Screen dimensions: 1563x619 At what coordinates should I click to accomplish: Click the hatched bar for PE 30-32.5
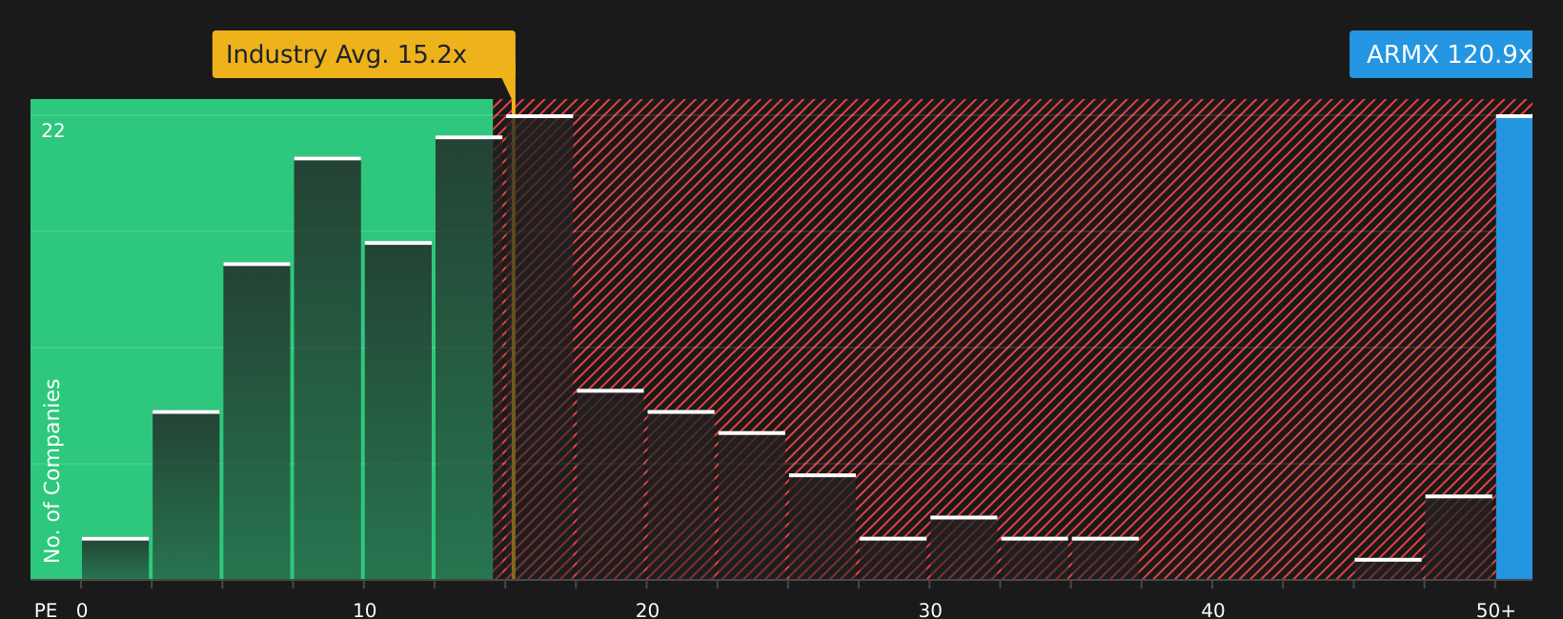point(964,549)
